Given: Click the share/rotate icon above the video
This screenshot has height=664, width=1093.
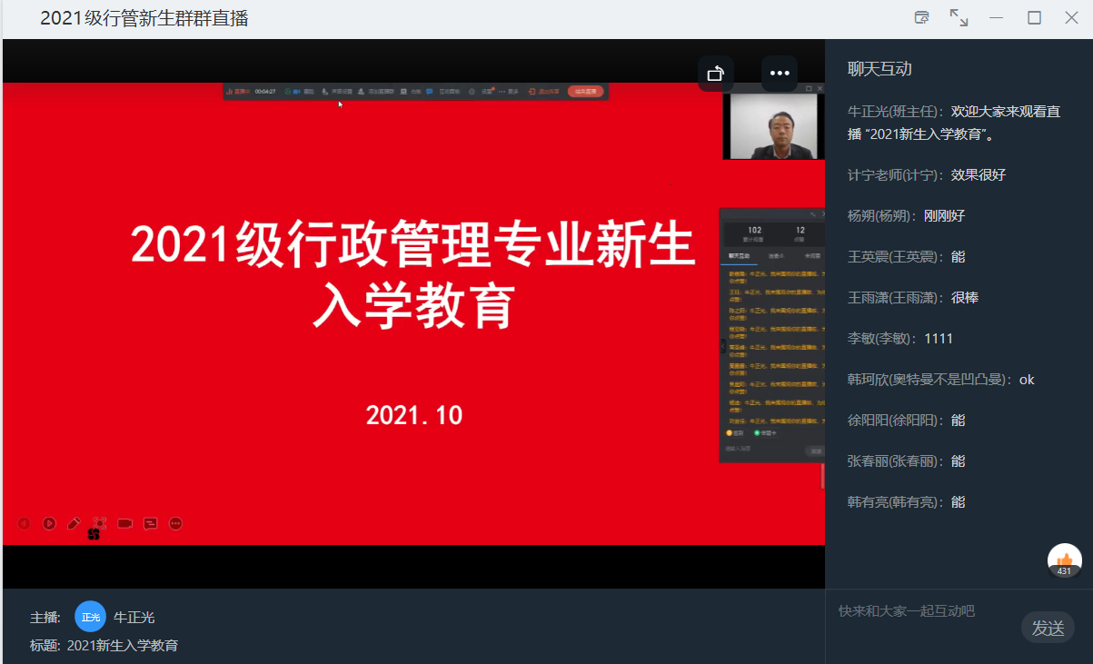Looking at the screenshot, I should (715, 74).
